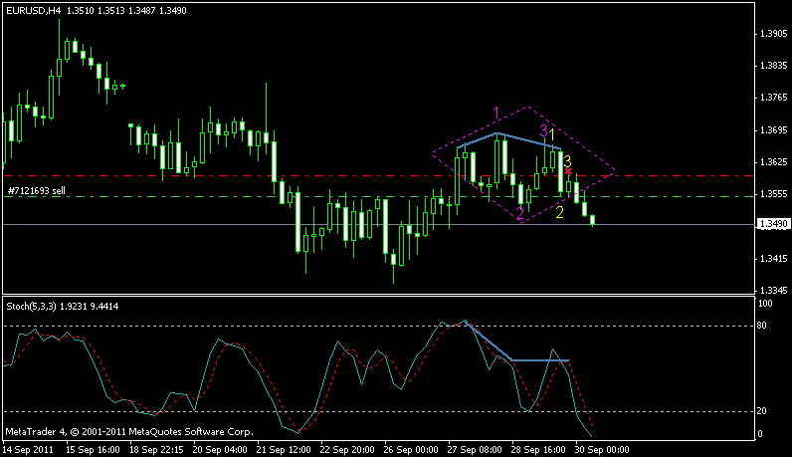Click the Stoch(5,3,3) indicator label
Screen dimensions: 792x457
[x=31, y=307]
